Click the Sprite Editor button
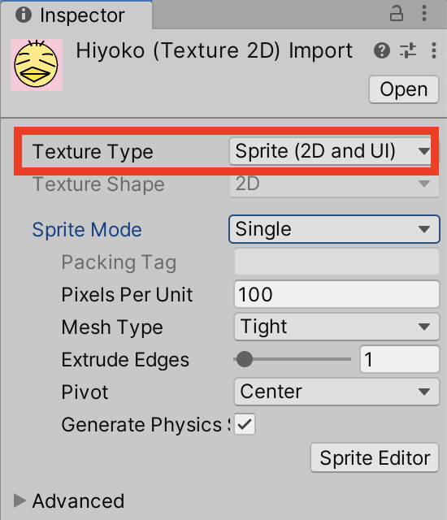 click(x=375, y=457)
